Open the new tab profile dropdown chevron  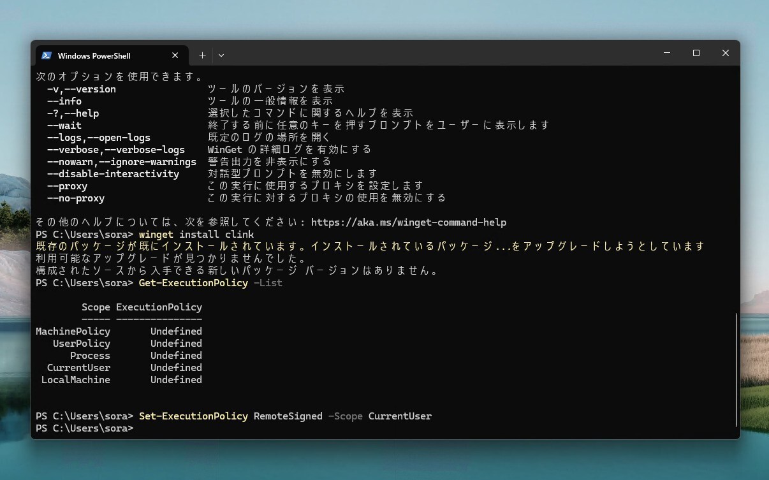click(x=221, y=55)
